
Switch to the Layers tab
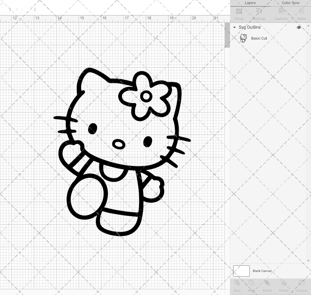(250, 3)
